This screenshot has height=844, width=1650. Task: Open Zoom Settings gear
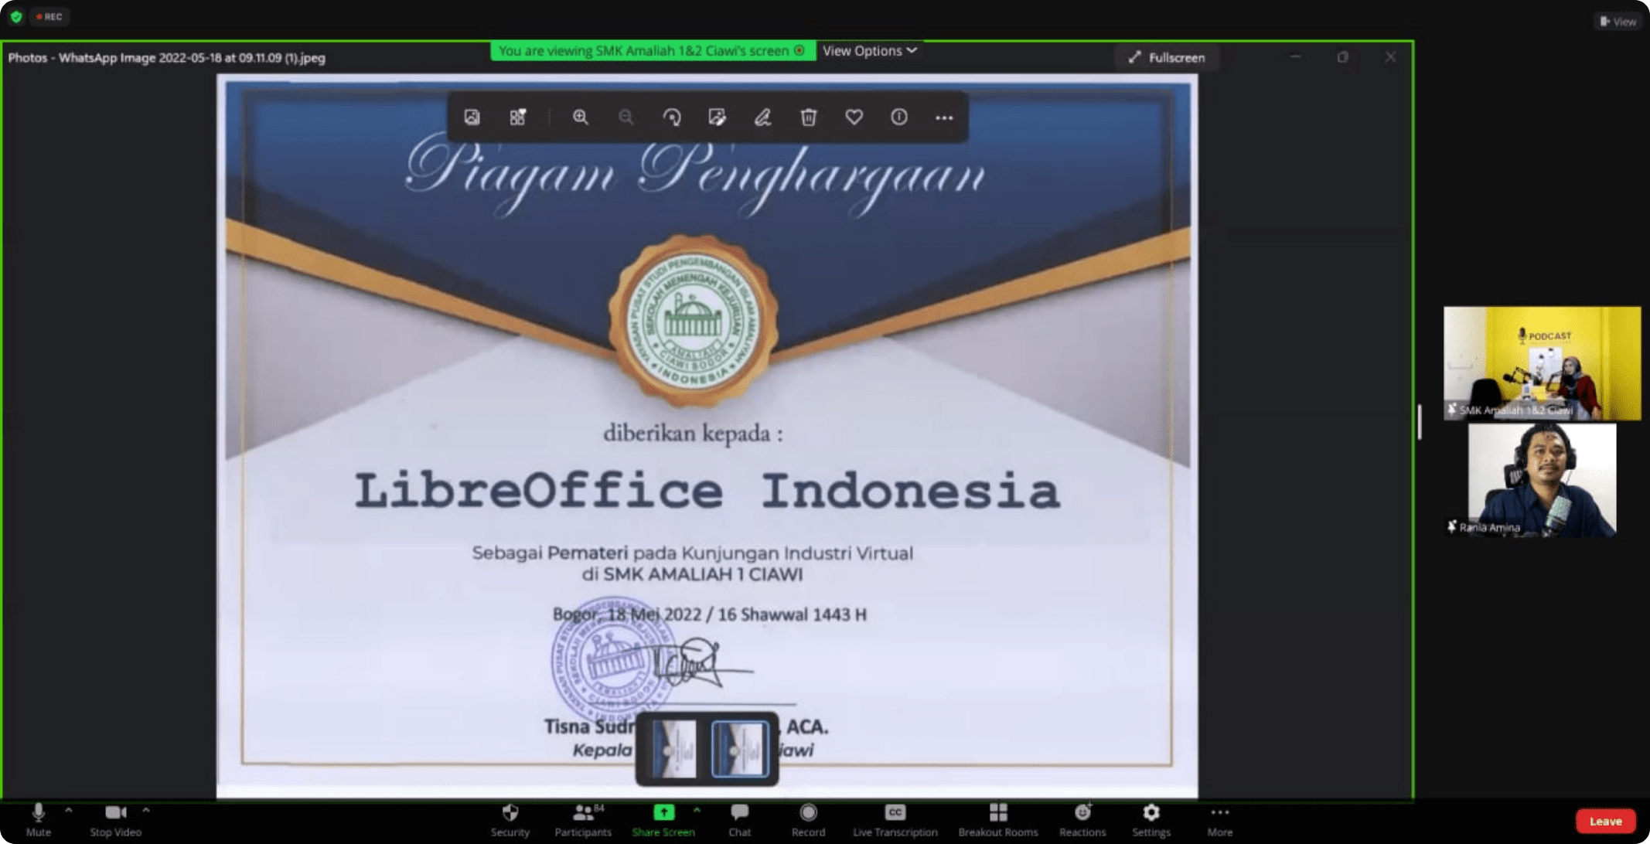[1151, 820]
